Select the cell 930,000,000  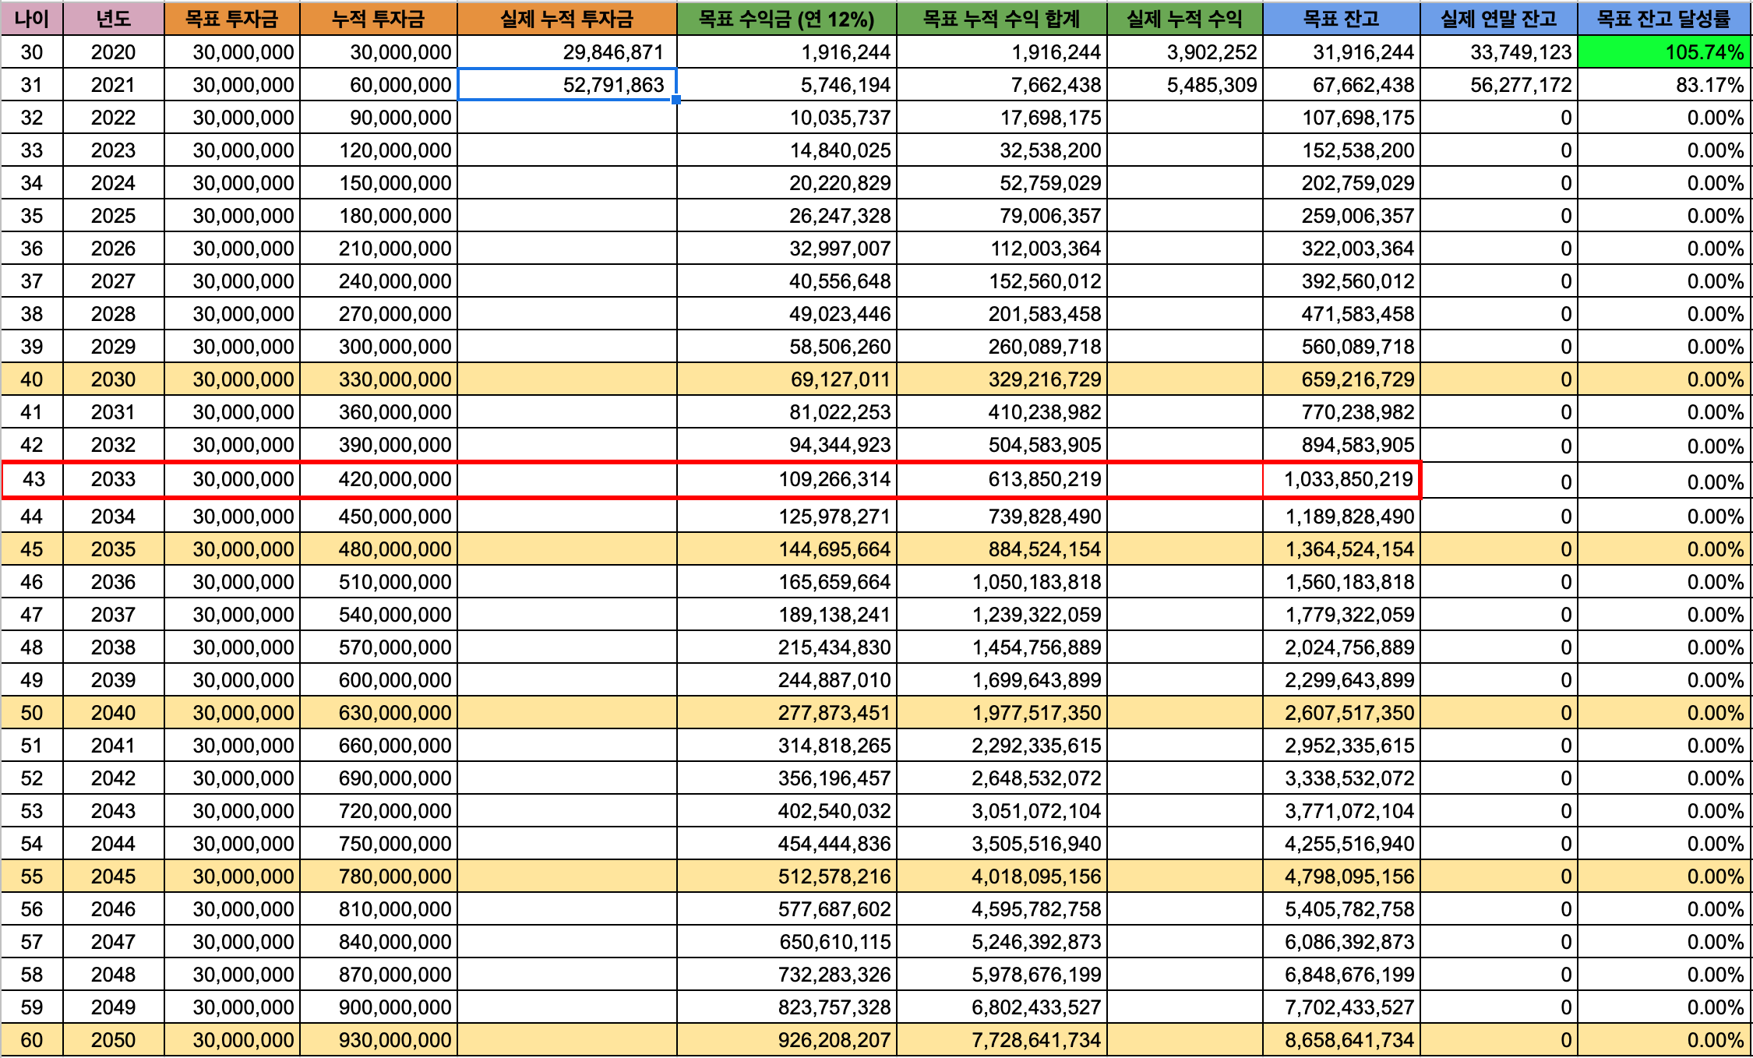[379, 1040]
